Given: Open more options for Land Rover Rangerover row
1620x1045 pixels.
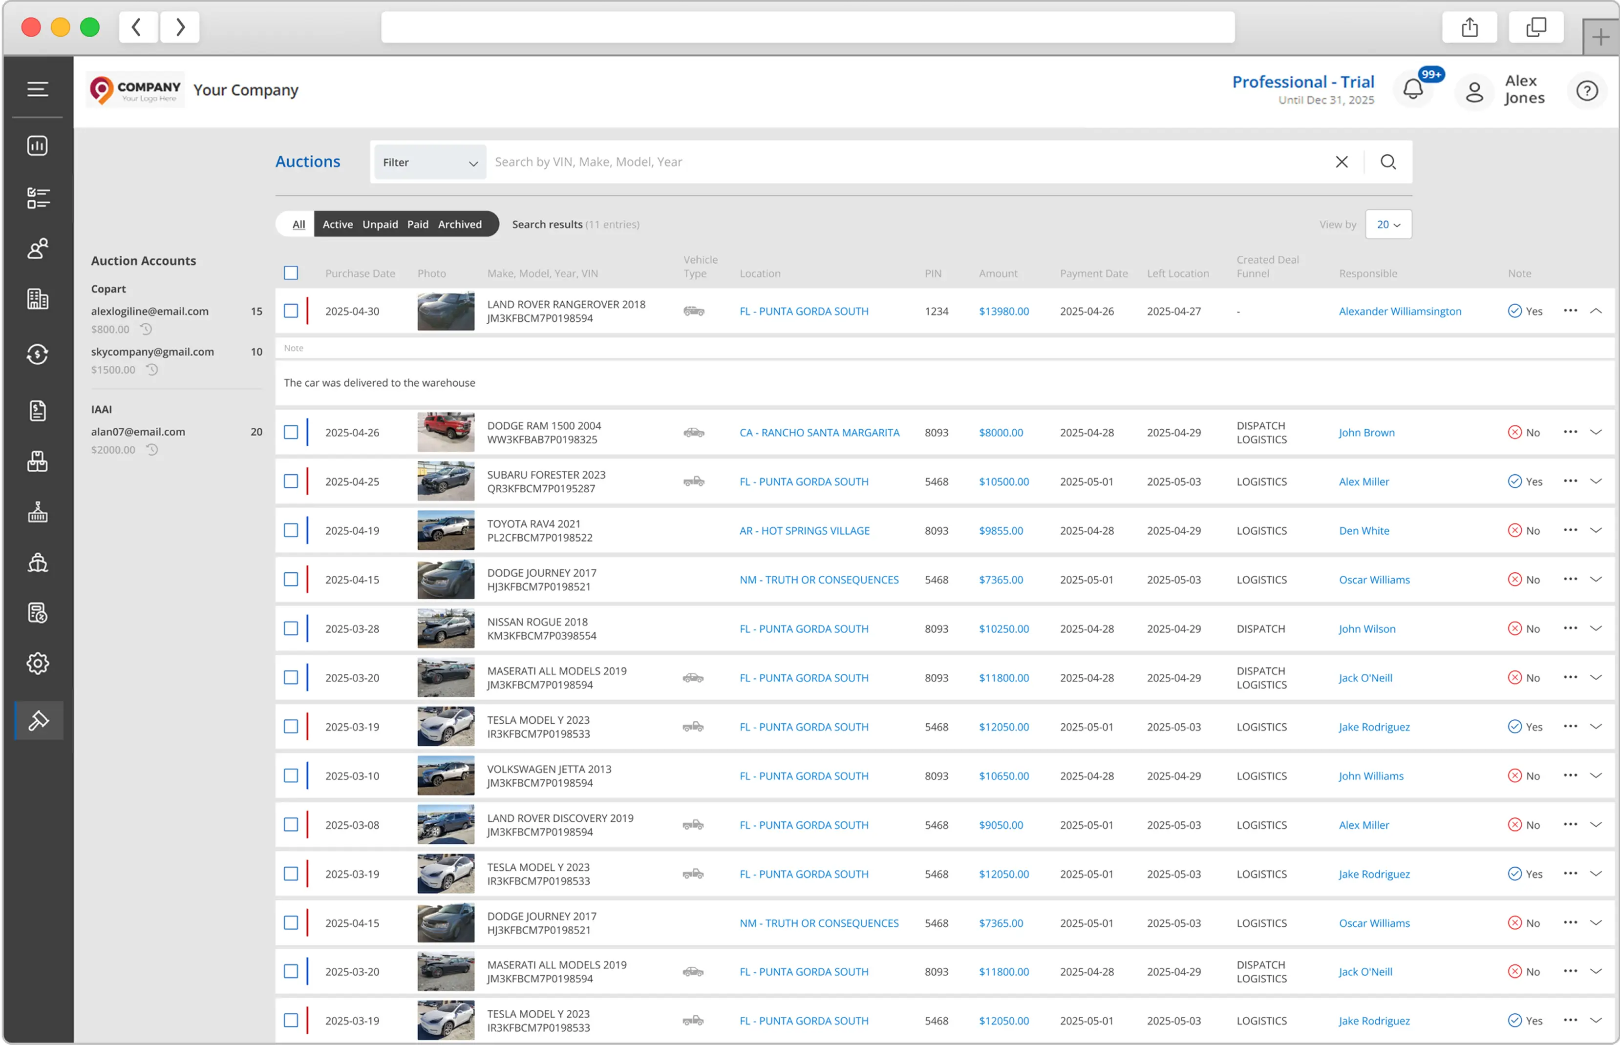Looking at the screenshot, I should pos(1570,311).
